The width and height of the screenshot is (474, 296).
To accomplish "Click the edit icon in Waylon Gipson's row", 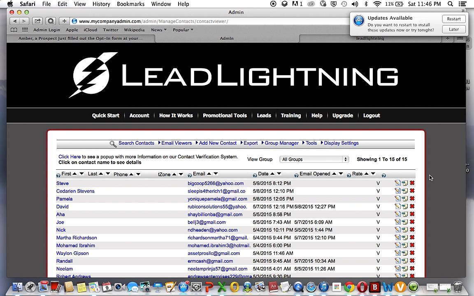I will point(397,253).
